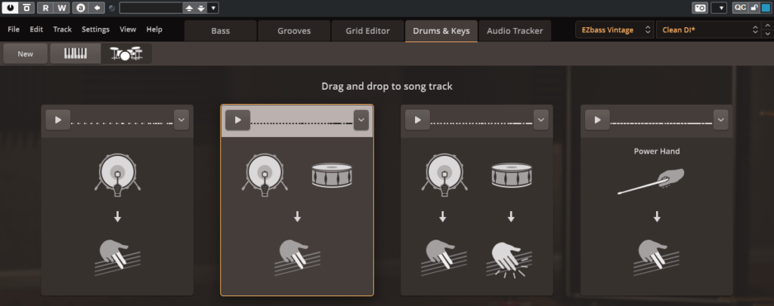Play the first card's groove preview
Viewport: 774px width, 306px height.
pos(57,120)
